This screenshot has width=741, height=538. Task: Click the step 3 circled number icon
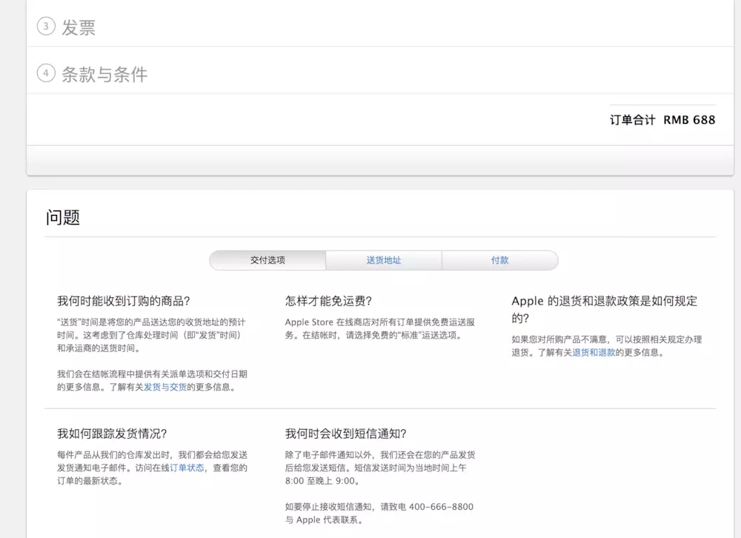click(x=46, y=27)
